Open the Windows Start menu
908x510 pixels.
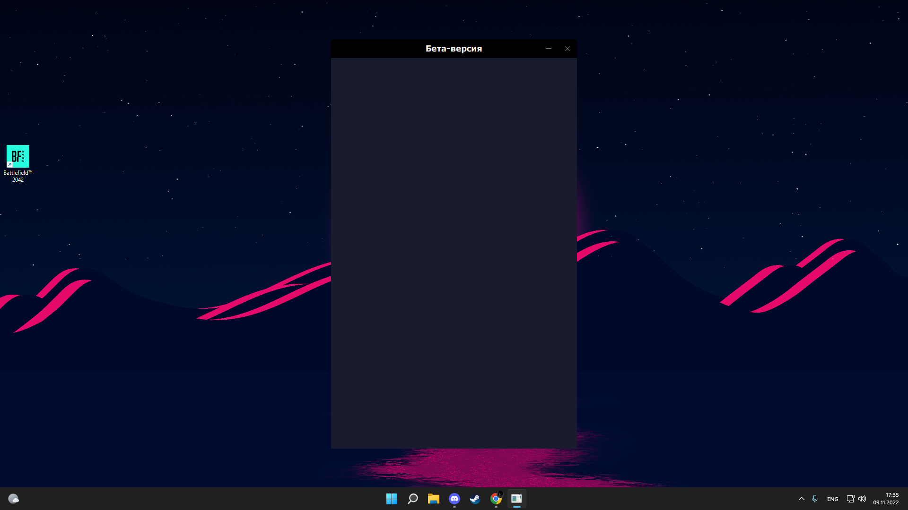click(392, 499)
